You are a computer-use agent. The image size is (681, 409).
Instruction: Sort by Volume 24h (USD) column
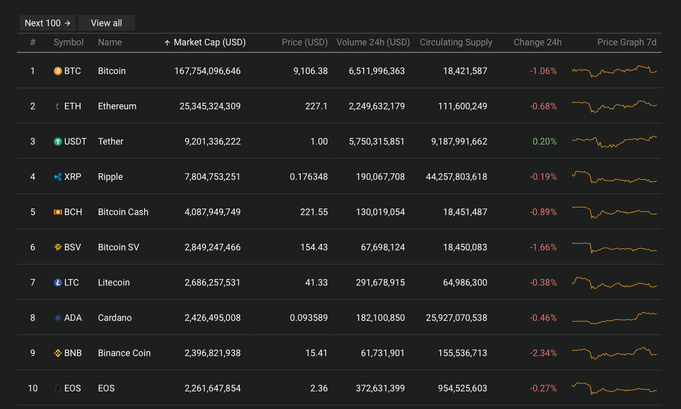coord(373,42)
